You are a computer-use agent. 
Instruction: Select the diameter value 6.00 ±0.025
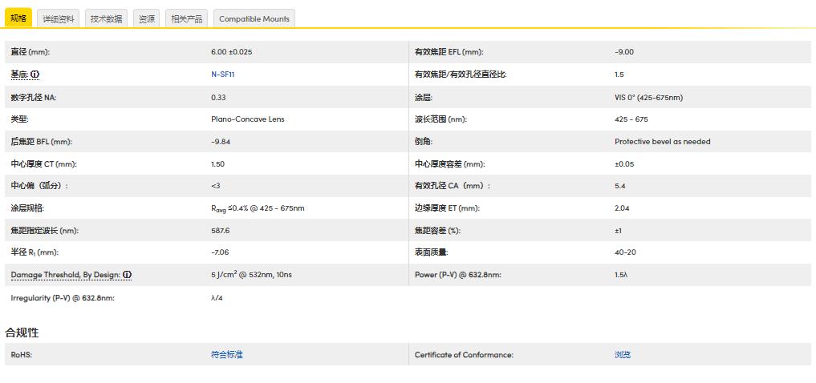coord(232,52)
